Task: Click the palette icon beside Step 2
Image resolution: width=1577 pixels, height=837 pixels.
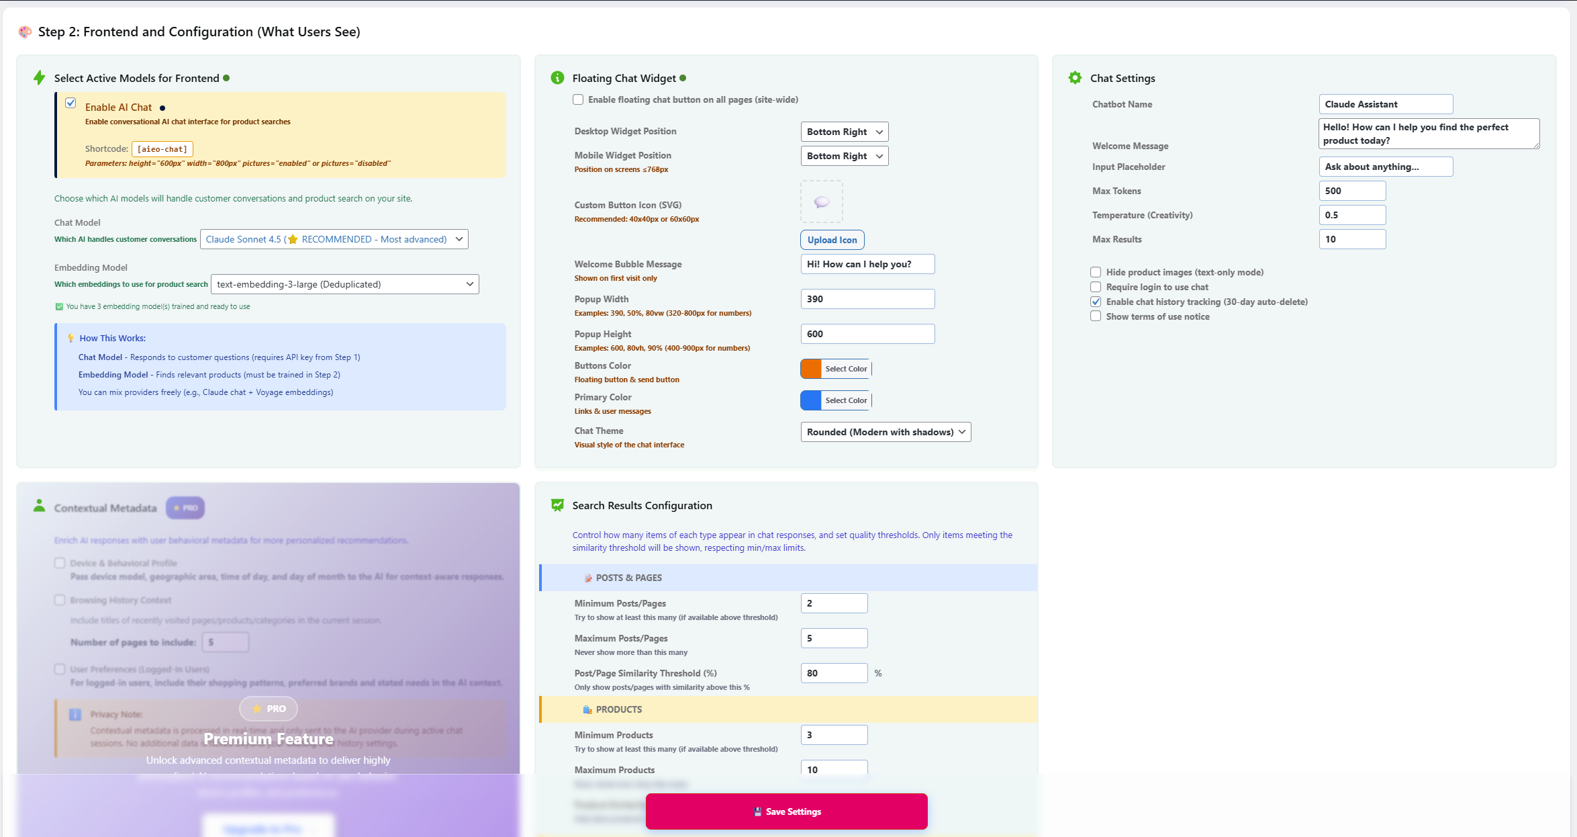Action: click(25, 32)
